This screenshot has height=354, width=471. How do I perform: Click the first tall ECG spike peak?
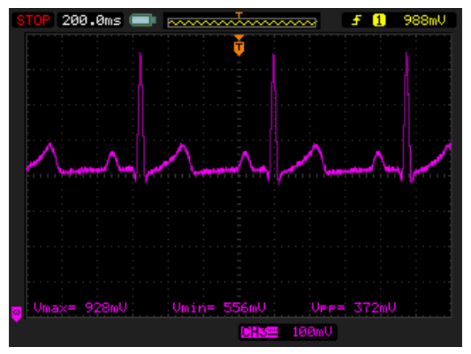click(140, 54)
